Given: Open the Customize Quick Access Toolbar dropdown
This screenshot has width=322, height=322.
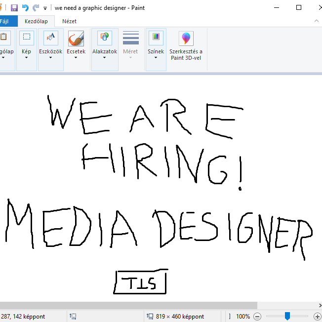Looking at the screenshot, I should coord(45,8).
